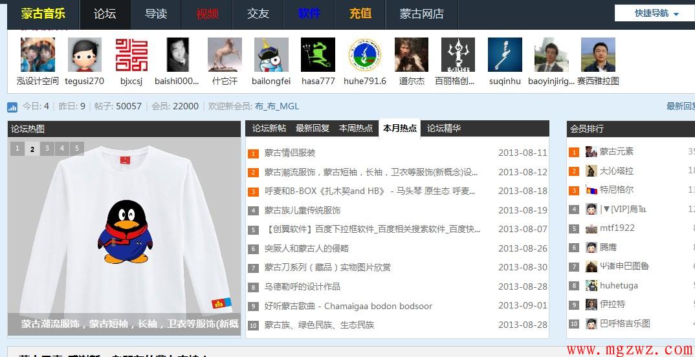Open new member 布_布_MGL's profile
695x357 pixels.
[276, 106]
